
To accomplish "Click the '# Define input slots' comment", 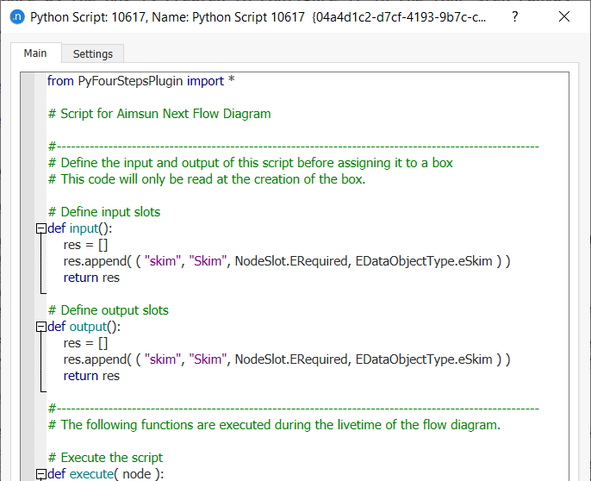I will tap(104, 212).
